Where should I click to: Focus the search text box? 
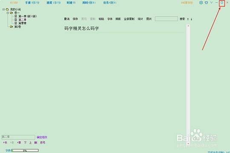[167, 19]
